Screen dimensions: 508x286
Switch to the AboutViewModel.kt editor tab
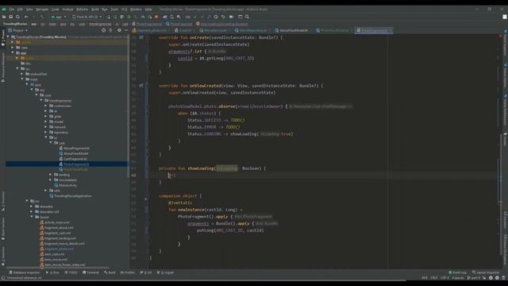point(294,30)
